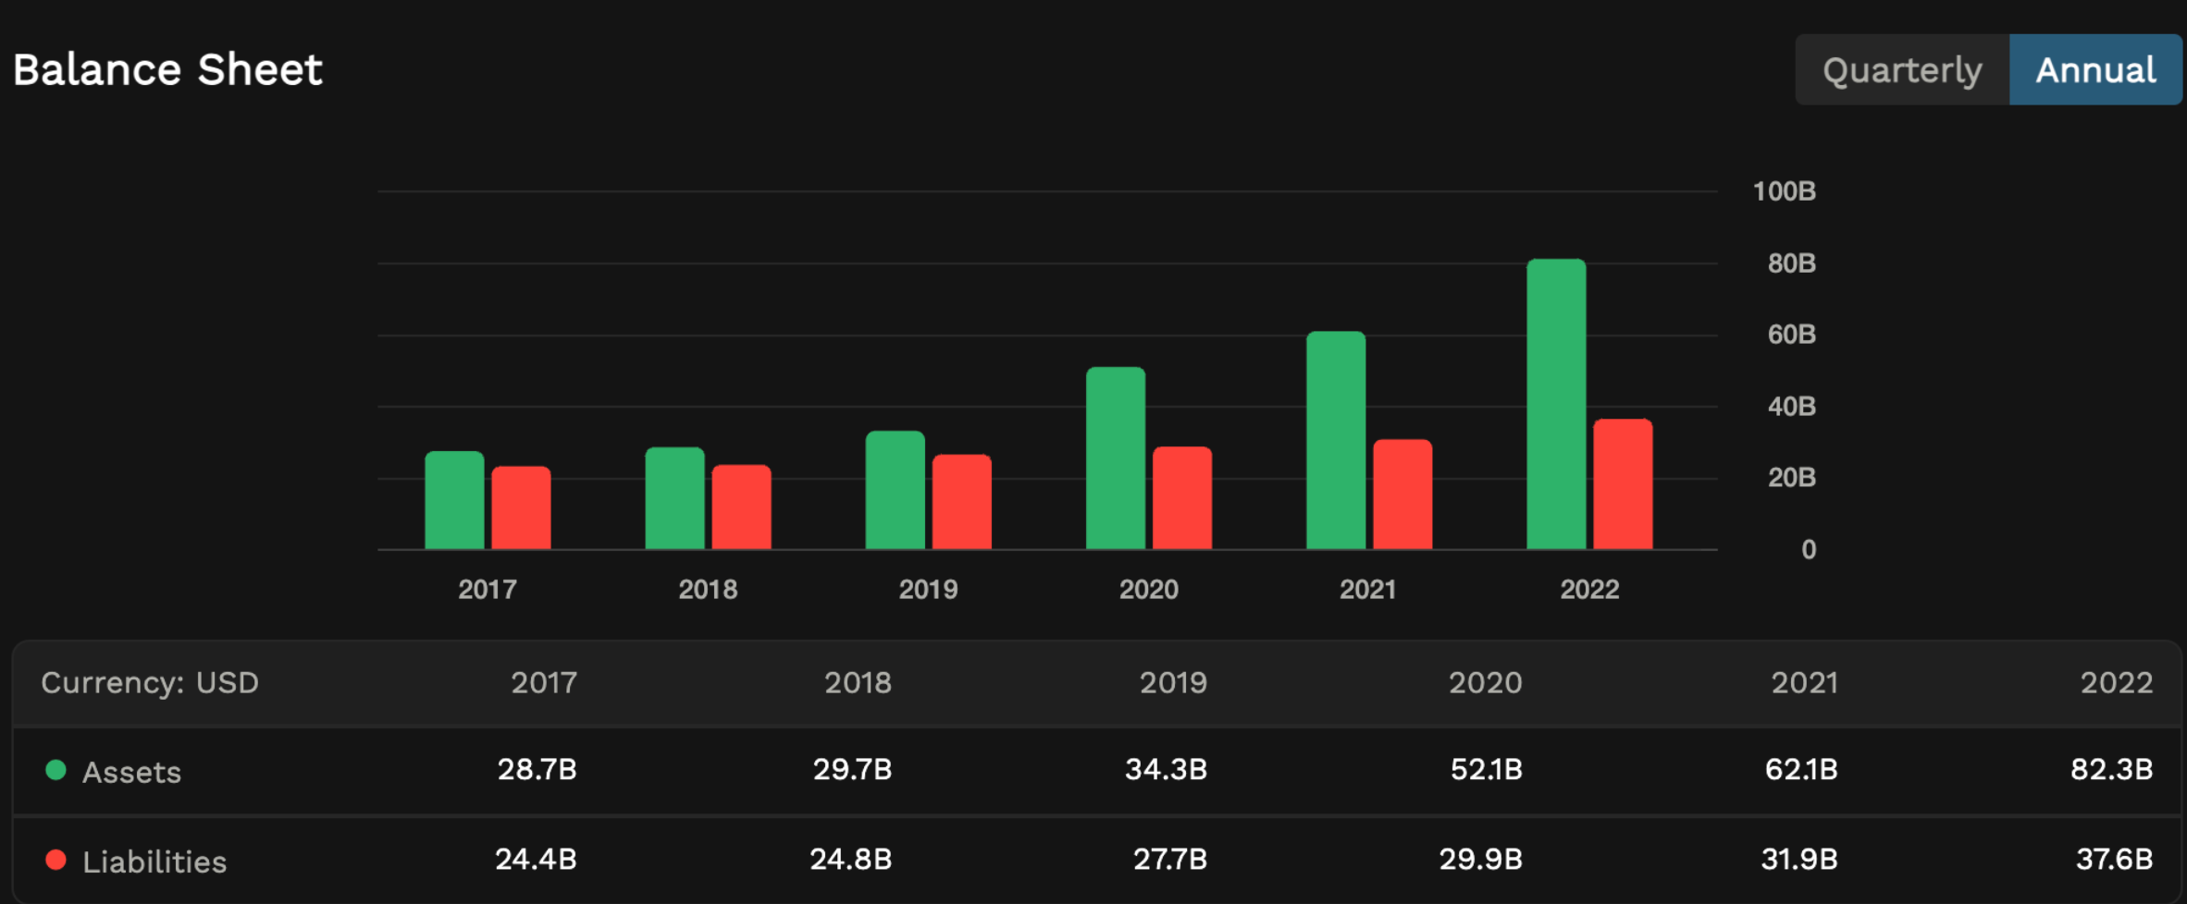The height and width of the screenshot is (904, 2187).
Task: Click the 2022 table column header
Action: (2117, 682)
